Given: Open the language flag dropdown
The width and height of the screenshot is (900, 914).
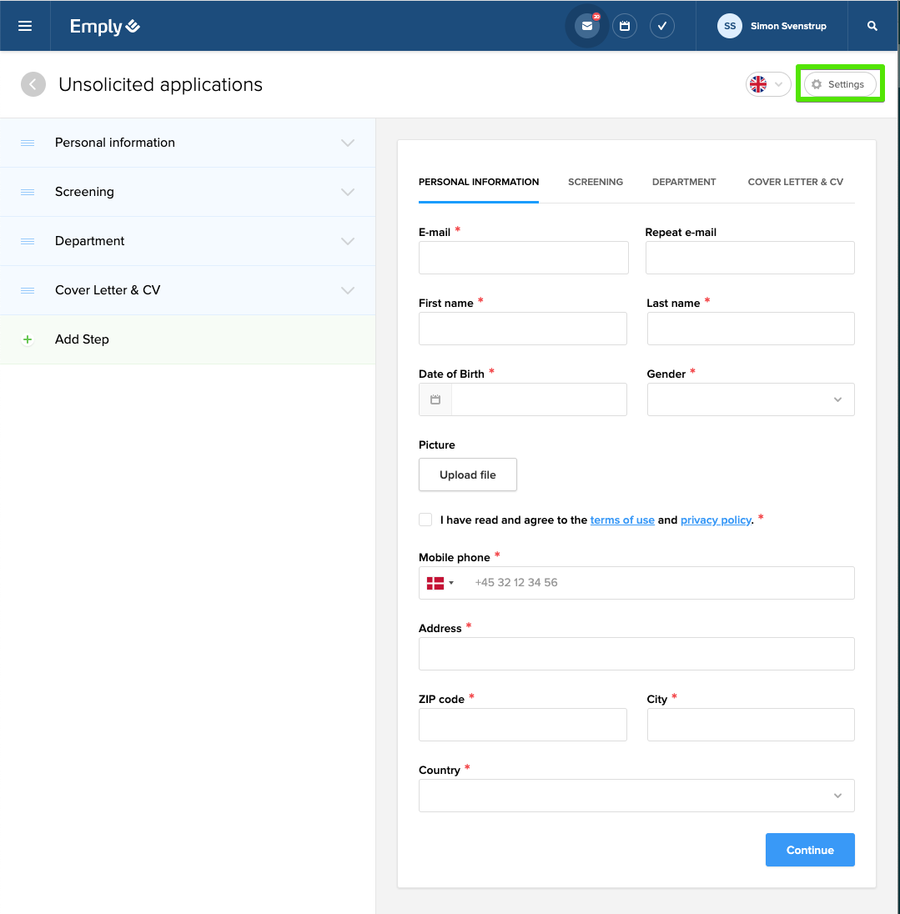Looking at the screenshot, I should tap(767, 84).
